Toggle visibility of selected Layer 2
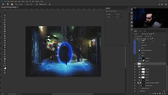The height and width of the screenshot is (95, 168). (x=135, y=64)
